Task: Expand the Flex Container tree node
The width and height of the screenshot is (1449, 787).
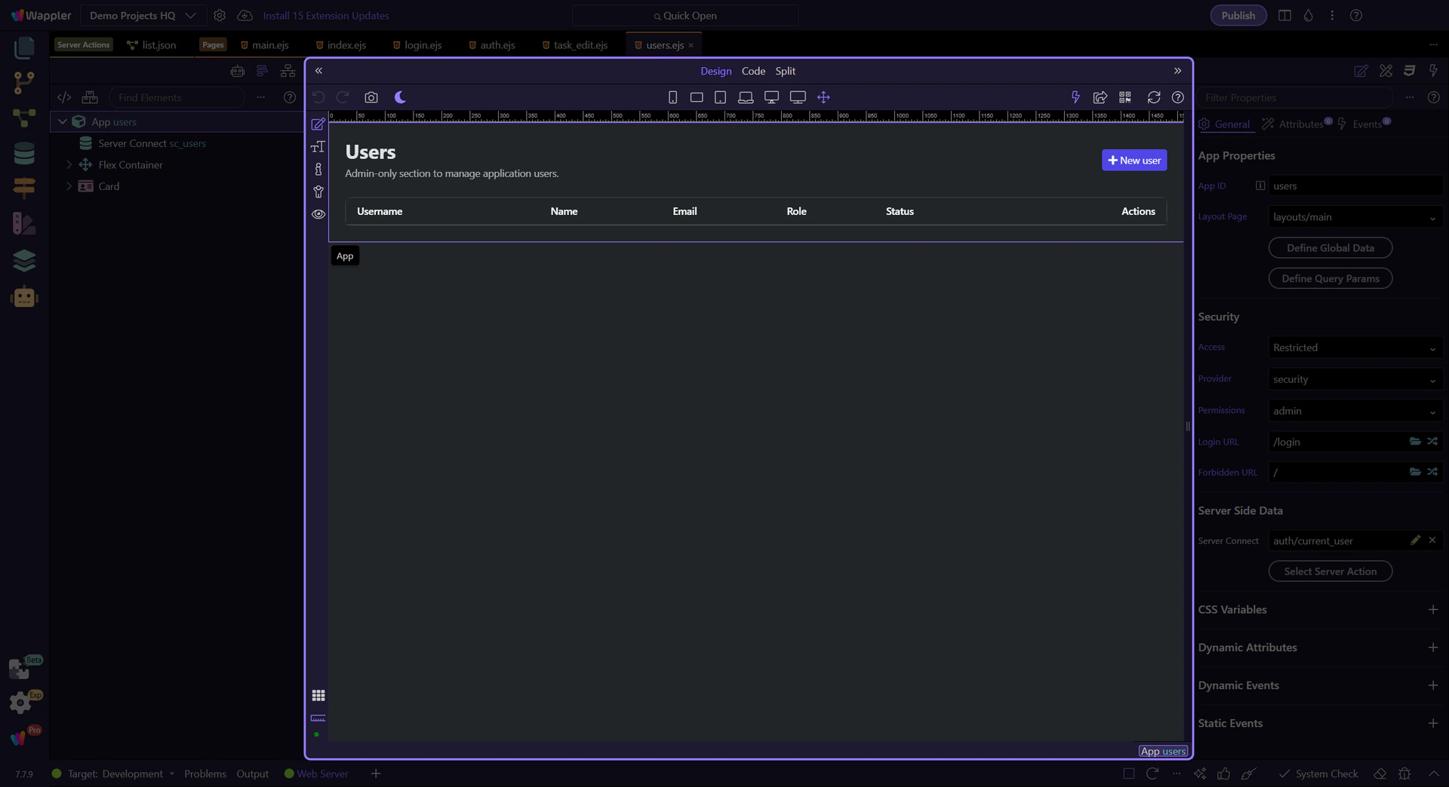Action: click(69, 164)
